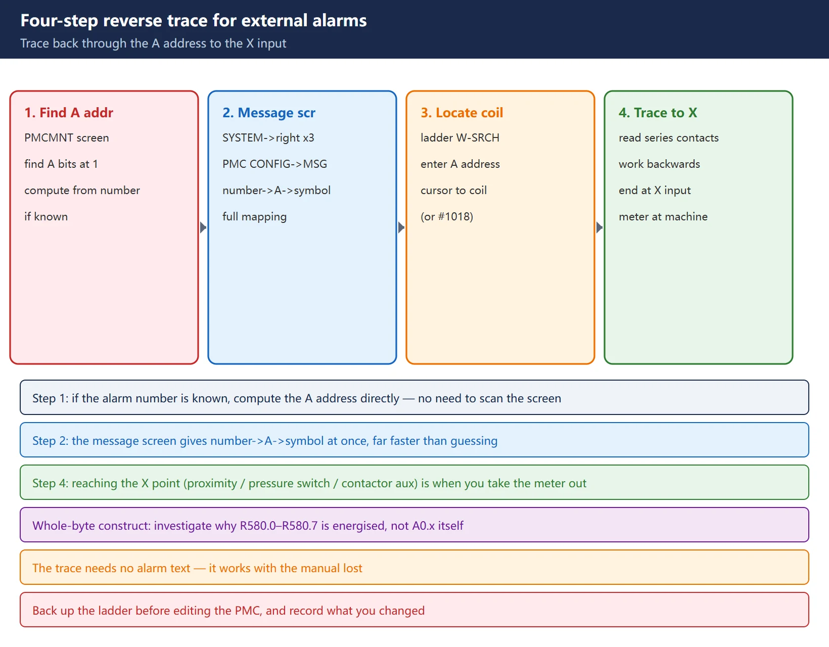Screen dimensions: 829x647
Task: Click 'compute from number' text
Action: tap(82, 191)
